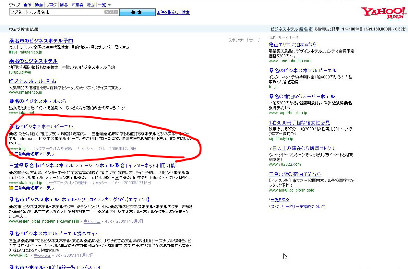The height and width of the screenshot is (269, 408).
Task: Open 桑名のビジネスホテル ビーエル sidebar ad
Action: [303, 71]
